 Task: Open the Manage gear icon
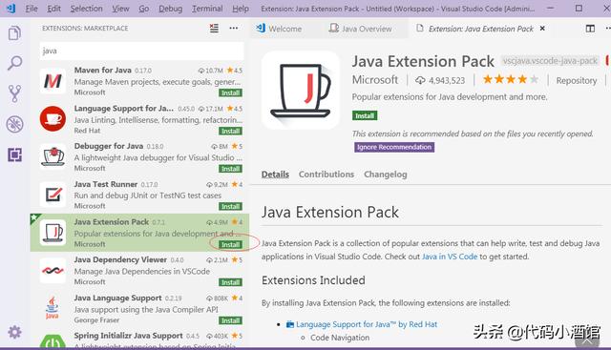[14, 332]
